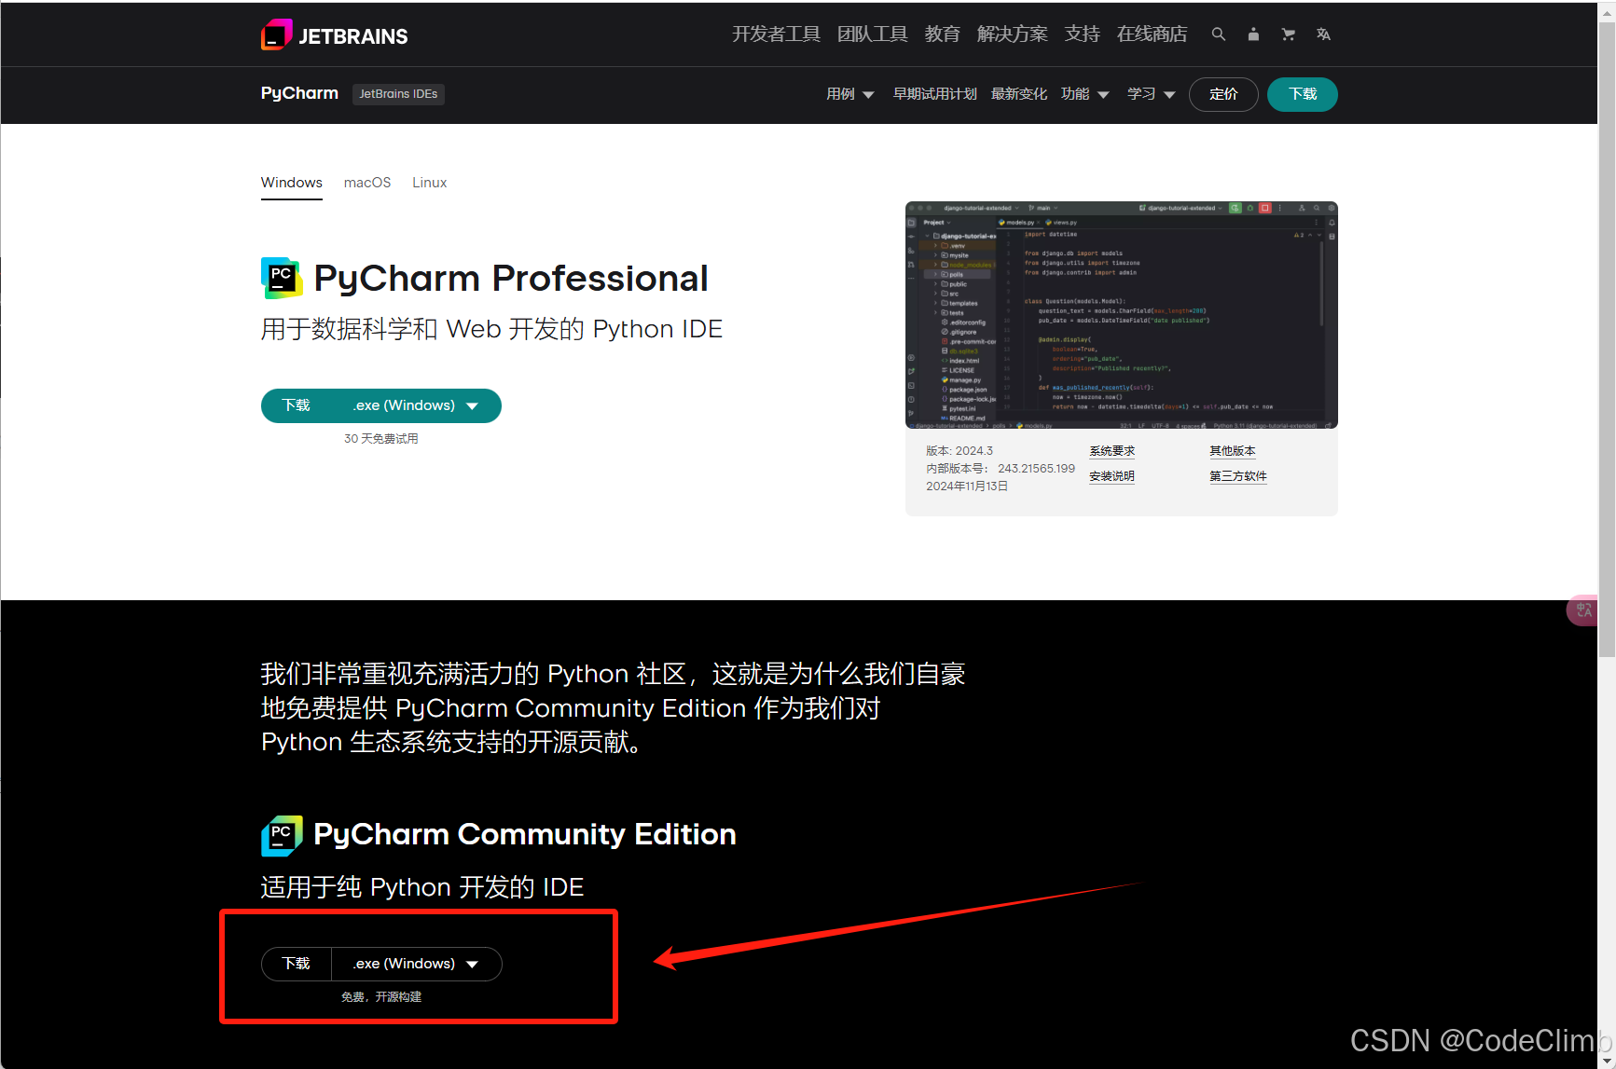
Task: Expand the 学习 dropdown
Action: (1151, 94)
